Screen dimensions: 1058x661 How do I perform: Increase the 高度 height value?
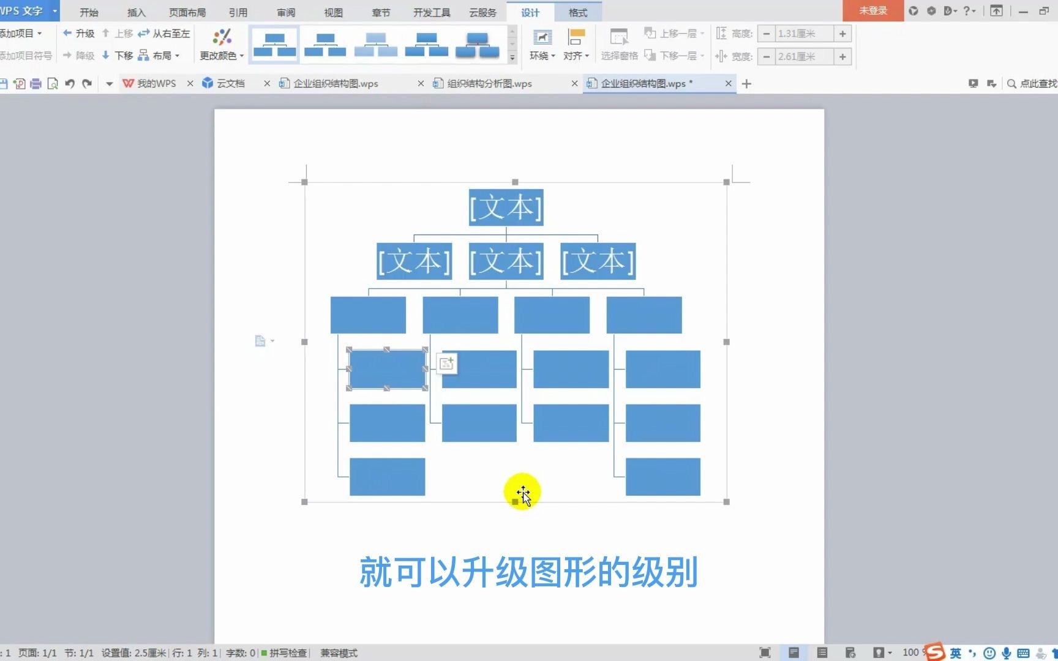pyautogui.click(x=842, y=34)
